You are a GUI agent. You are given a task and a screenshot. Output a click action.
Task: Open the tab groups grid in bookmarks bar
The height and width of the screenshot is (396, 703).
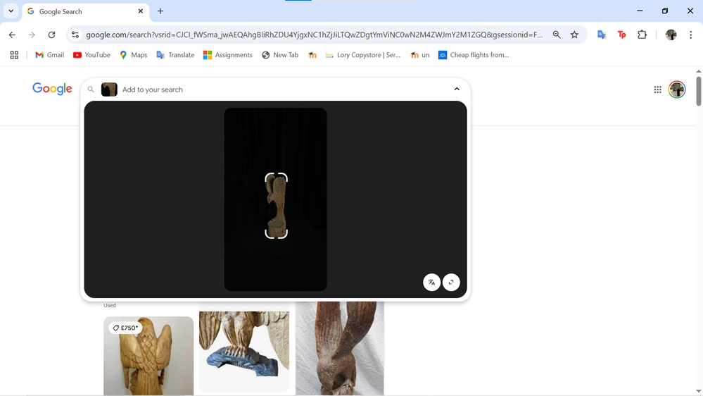14,55
